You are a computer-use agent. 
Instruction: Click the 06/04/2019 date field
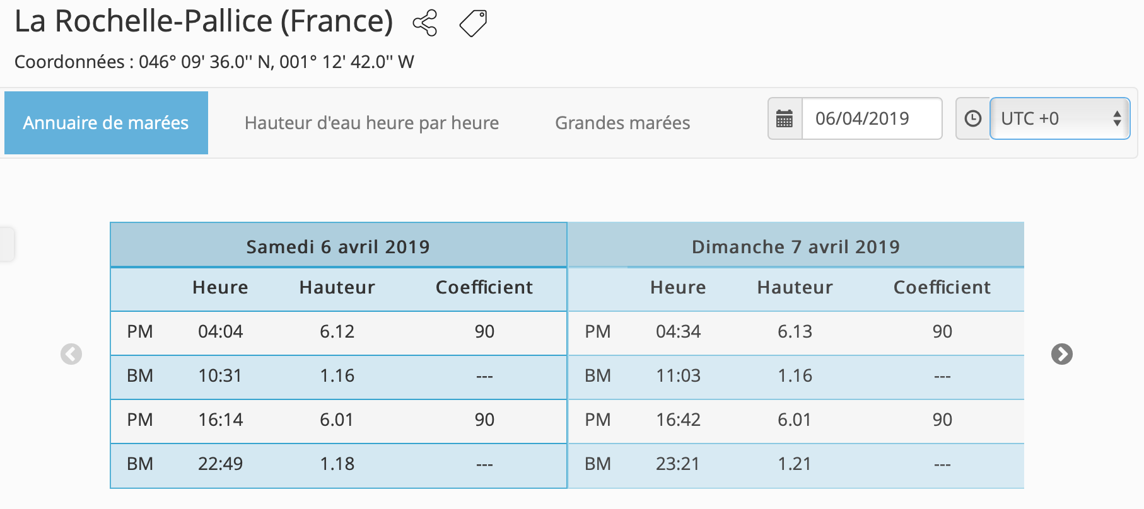(x=871, y=118)
